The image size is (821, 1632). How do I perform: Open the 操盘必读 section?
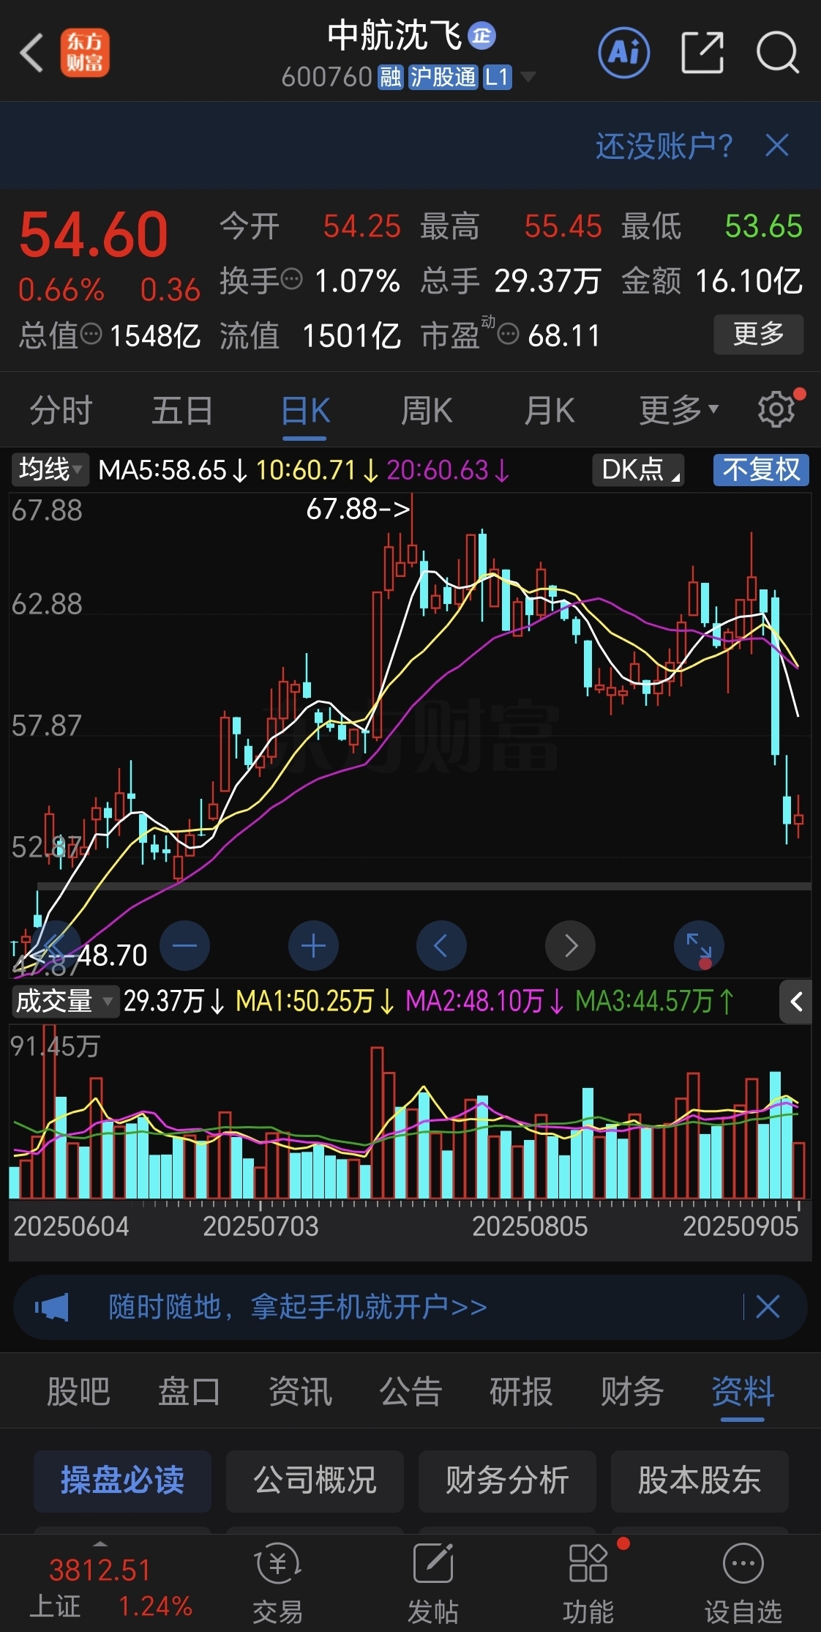(x=122, y=1480)
